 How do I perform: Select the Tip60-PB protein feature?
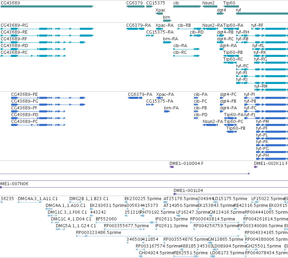click(x=231, y=132)
